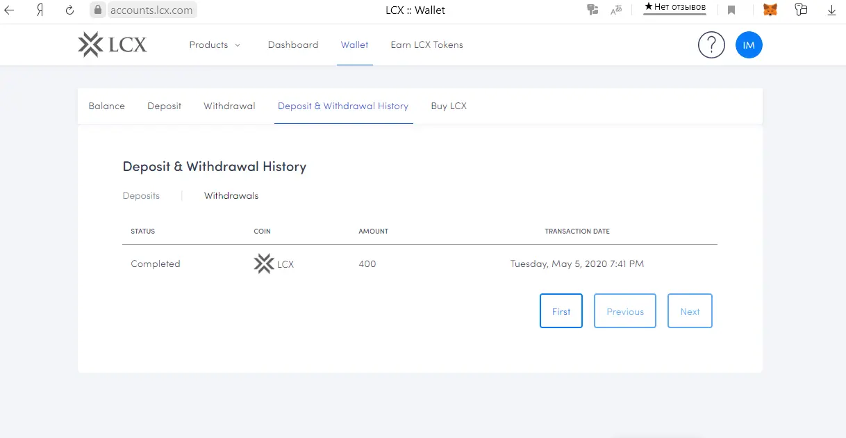Open help via the question mark icon
846x438 pixels.
(x=711, y=45)
